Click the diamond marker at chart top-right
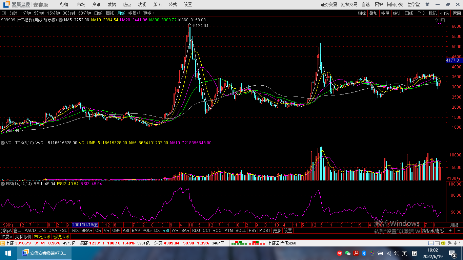This screenshot has width=463, height=260. 437,21
